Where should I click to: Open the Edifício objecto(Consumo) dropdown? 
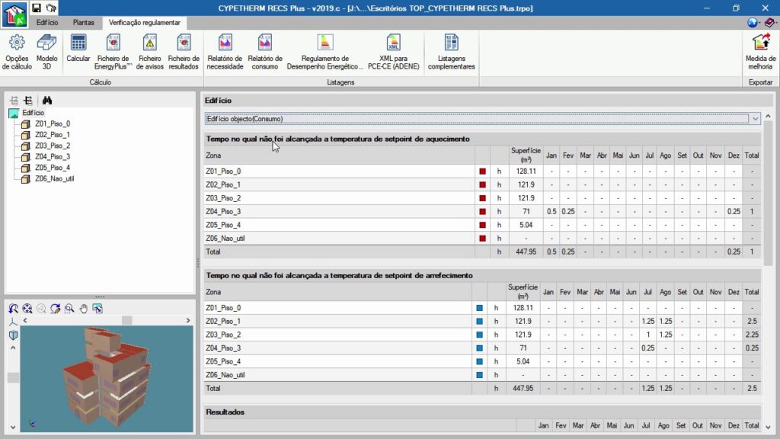click(755, 119)
